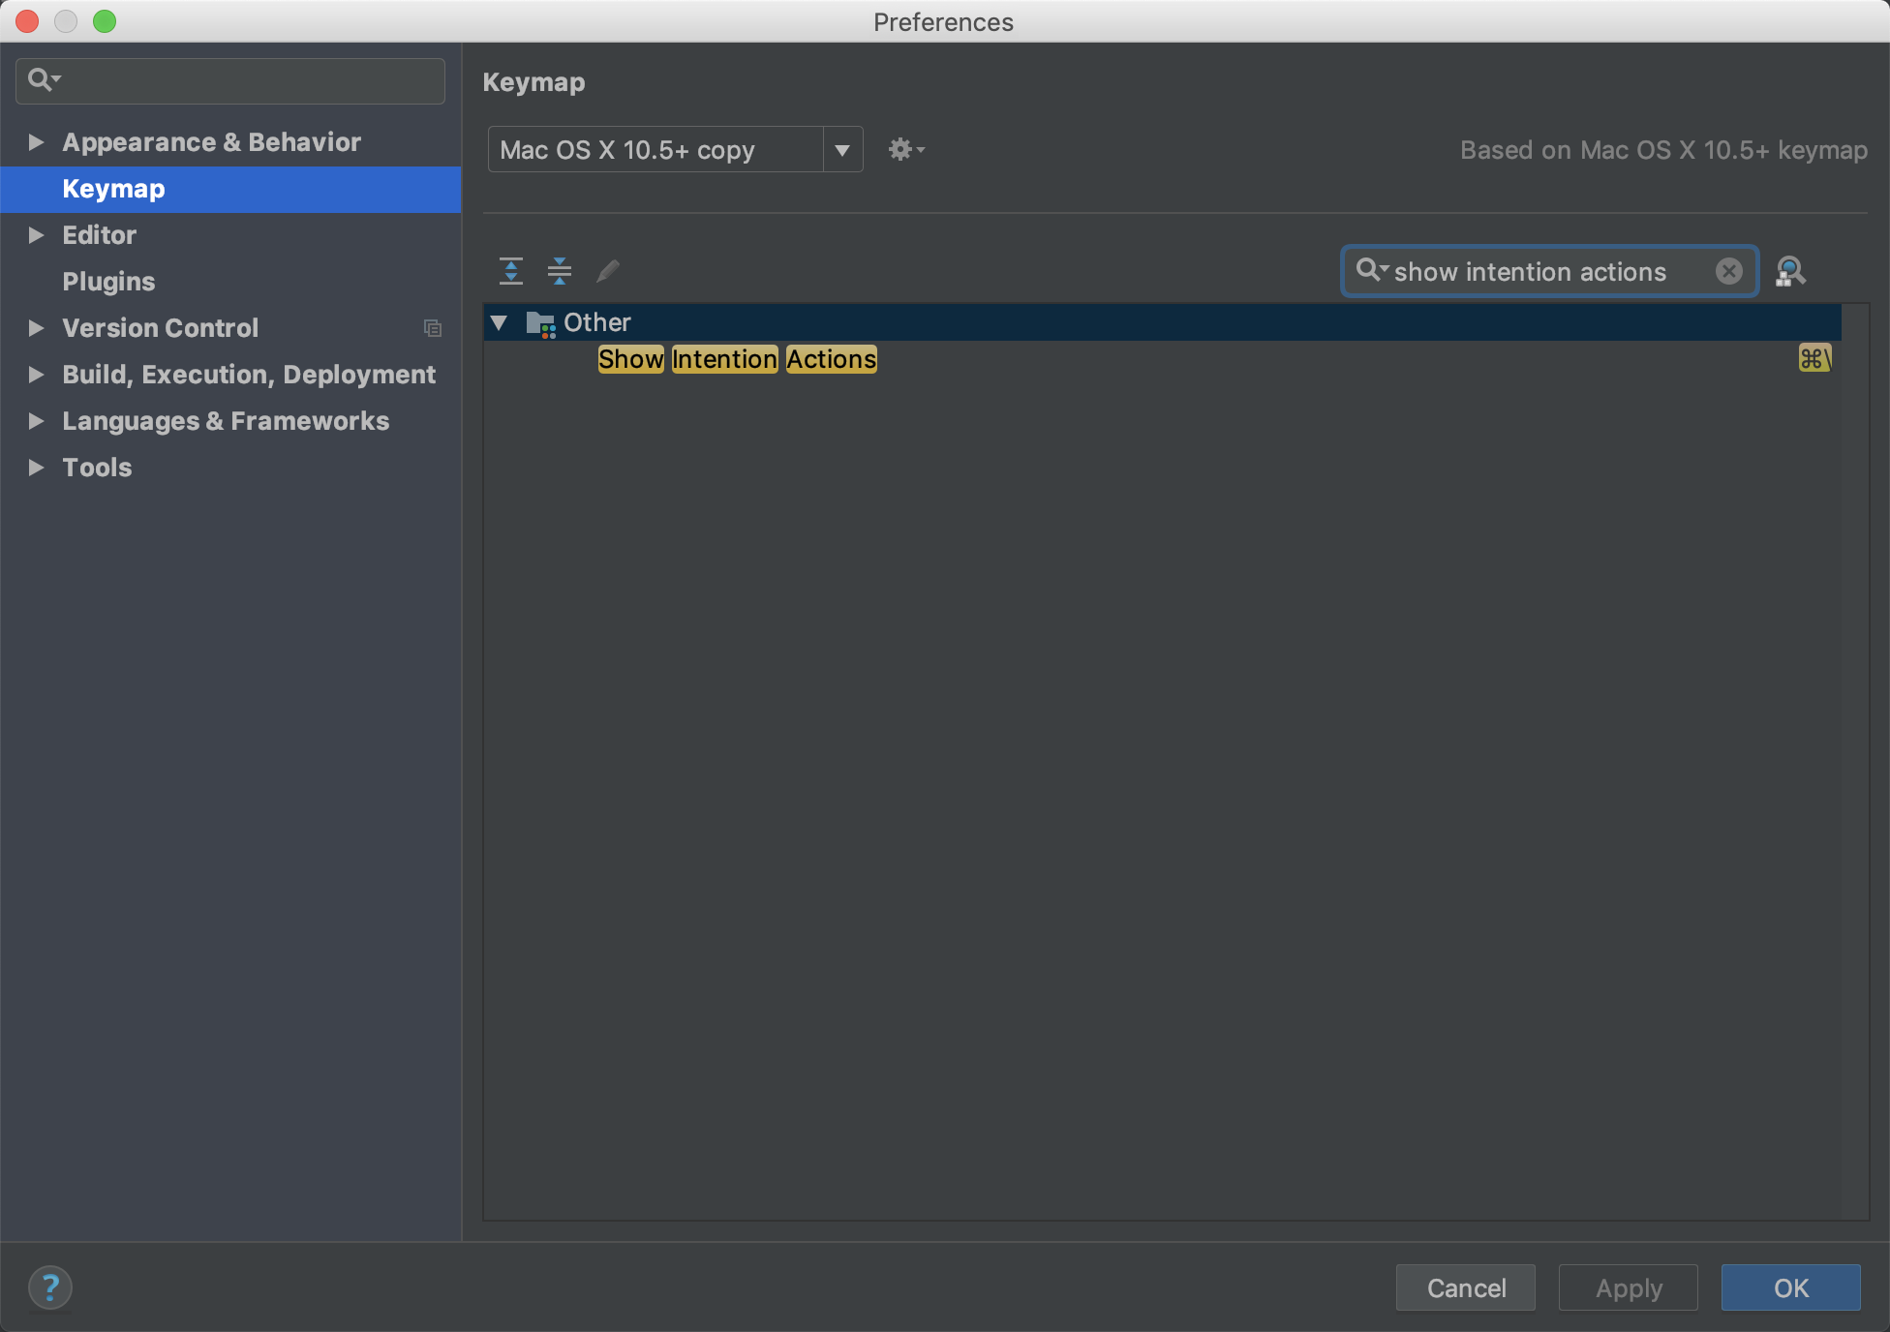Image resolution: width=1890 pixels, height=1332 pixels.
Task: Click the ⌘\ shortcut label
Action: click(x=1814, y=359)
